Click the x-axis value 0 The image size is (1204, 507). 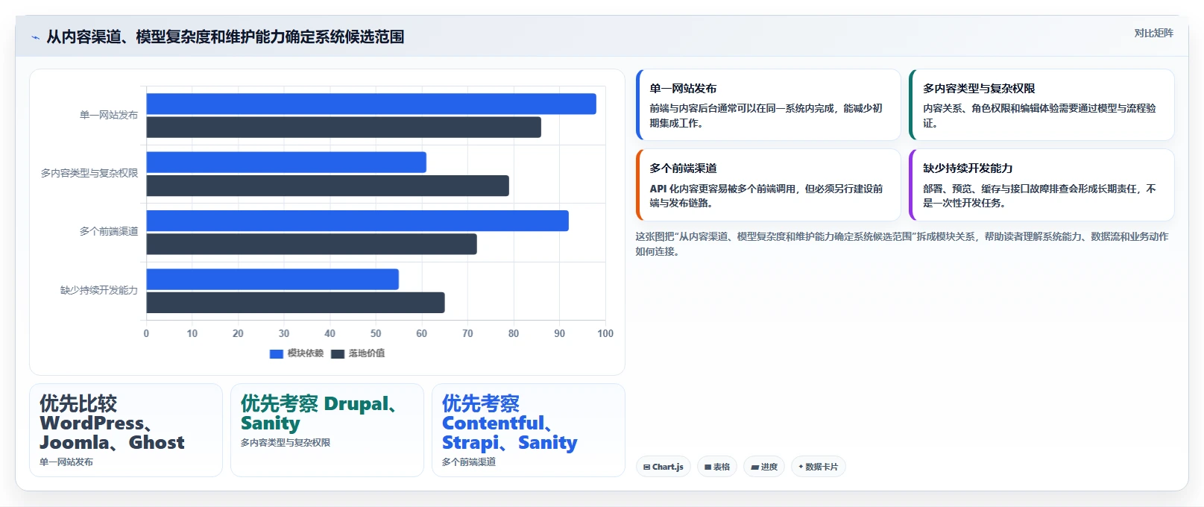146,333
